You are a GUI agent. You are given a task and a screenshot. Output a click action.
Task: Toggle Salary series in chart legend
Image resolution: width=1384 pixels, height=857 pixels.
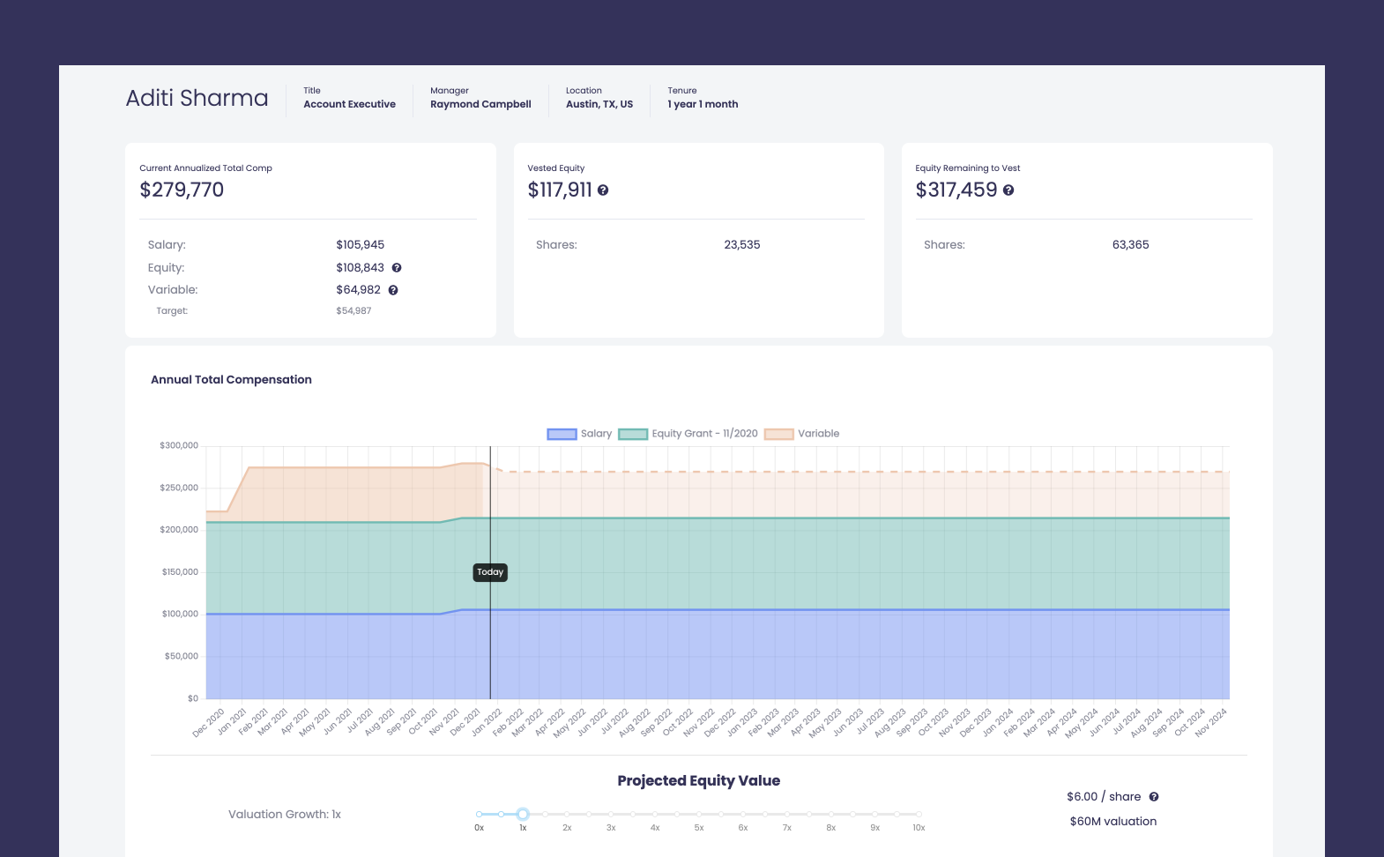pyautogui.click(x=579, y=434)
